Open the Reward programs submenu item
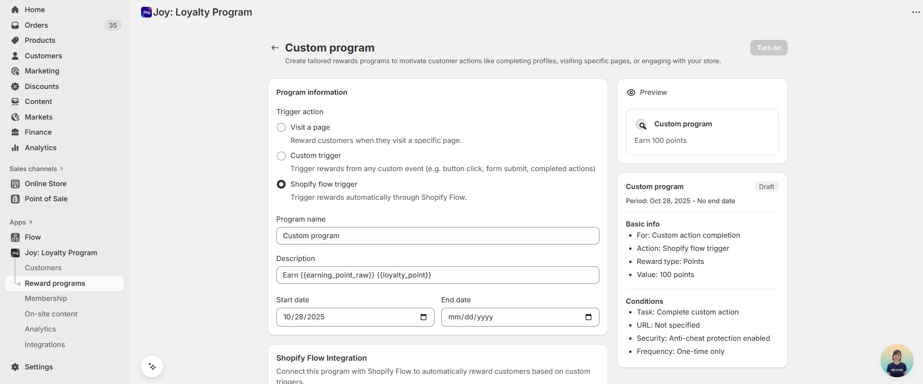This screenshot has width=923, height=384. coord(64,283)
